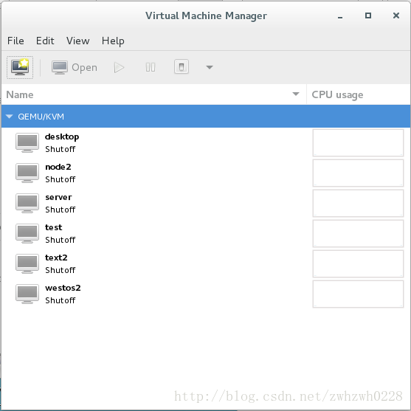
Task: Click westos2's CPU usage graph
Action: tap(358, 294)
